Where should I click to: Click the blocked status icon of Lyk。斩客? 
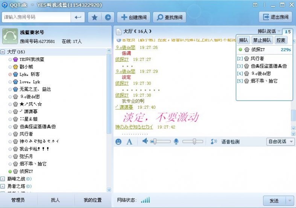(10, 74)
